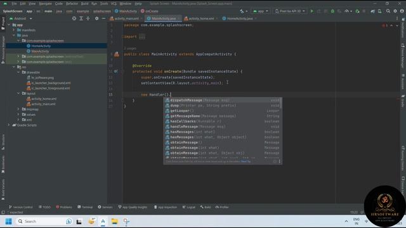The image size is (406, 228).
Task: Open IDE settings gear at top right
Action: pyautogui.click(x=395, y=11)
